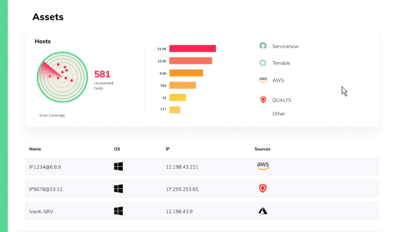Click the 581 unscanned hosts count
Screen dimensions: 393x232
click(102, 74)
